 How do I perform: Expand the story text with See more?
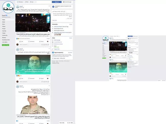54,20
